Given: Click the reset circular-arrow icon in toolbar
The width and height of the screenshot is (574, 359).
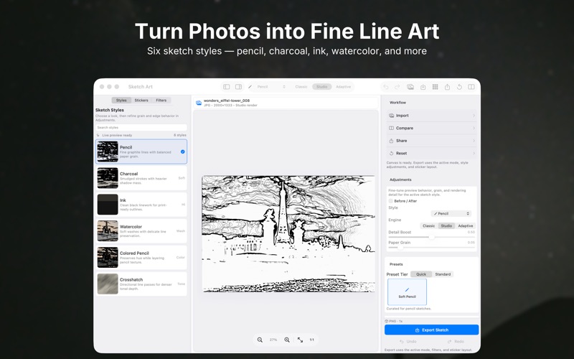Looking at the screenshot, I should [x=459, y=87].
